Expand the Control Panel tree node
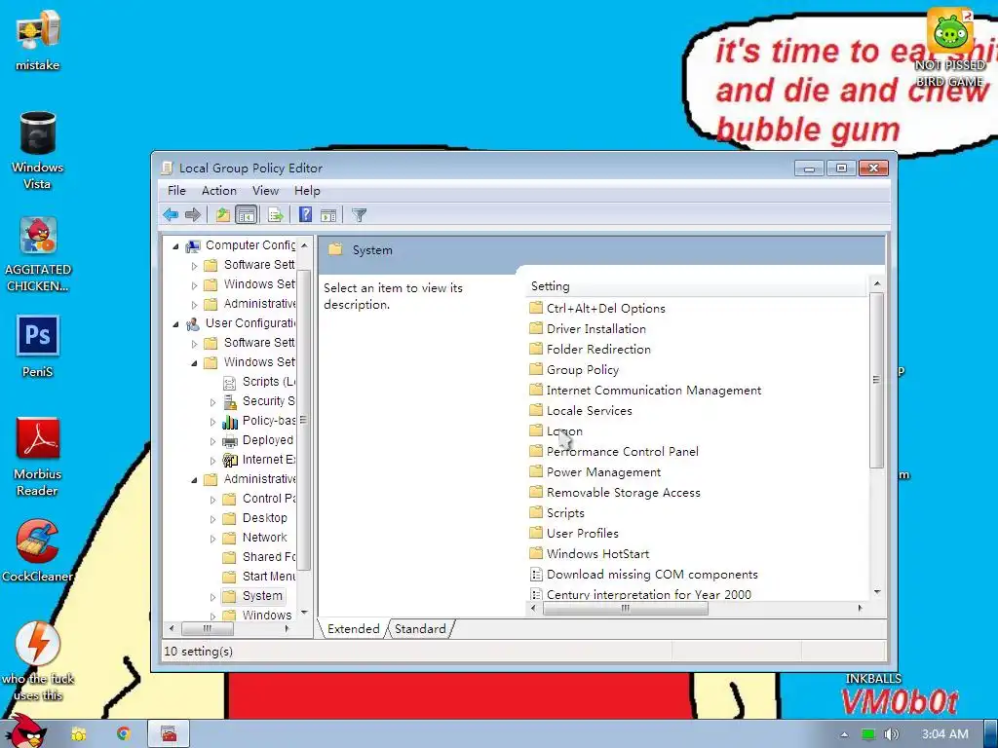The width and height of the screenshot is (998, 748). point(213,500)
